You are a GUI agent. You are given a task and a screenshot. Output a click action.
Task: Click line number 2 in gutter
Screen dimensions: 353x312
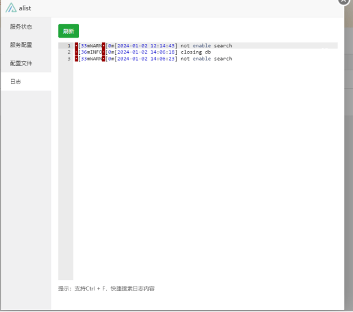69,52
